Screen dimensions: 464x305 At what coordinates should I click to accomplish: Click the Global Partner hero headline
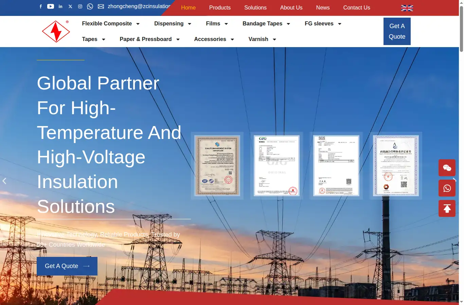coord(109,145)
